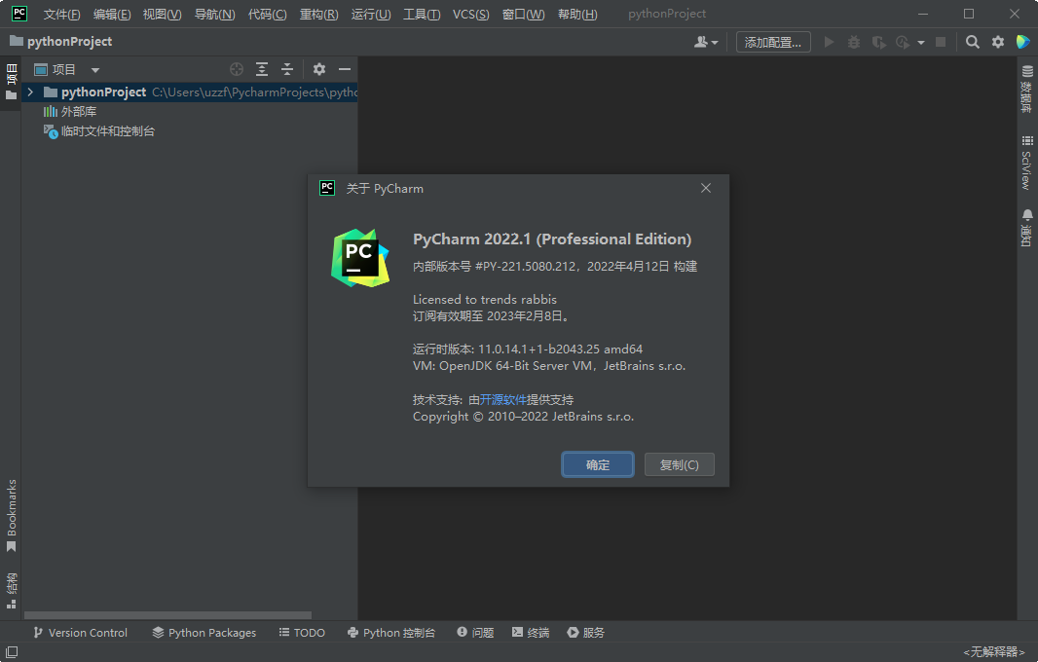1038x662 pixels.
Task: Open the 文件(F) menu
Action: pyautogui.click(x=61, y=14)
